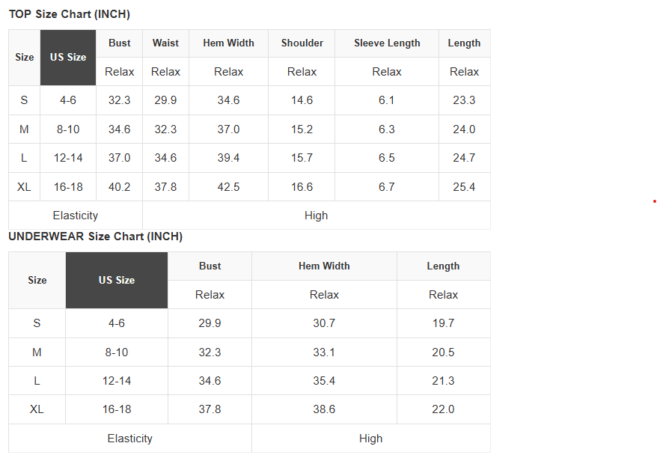Viewport: 657px width, 458px height.
Task: Click the Shoulder column header
Action: 302,43
